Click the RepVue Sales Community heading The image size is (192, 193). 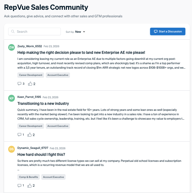[x=46, y=7]
